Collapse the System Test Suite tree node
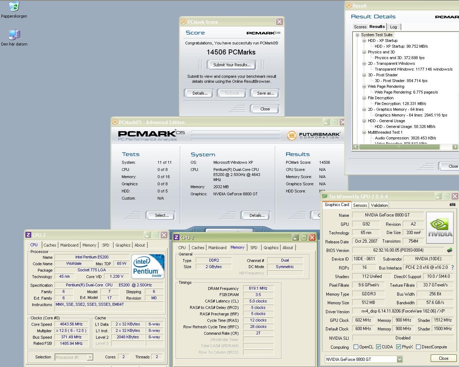This screenshot has width=459, height=367. pyautogui.click(x=357, y=35)
